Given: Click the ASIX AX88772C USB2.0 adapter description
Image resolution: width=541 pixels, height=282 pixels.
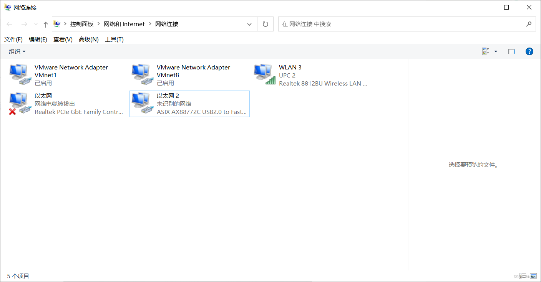Looking at the screenshot, I should point(202,112).
